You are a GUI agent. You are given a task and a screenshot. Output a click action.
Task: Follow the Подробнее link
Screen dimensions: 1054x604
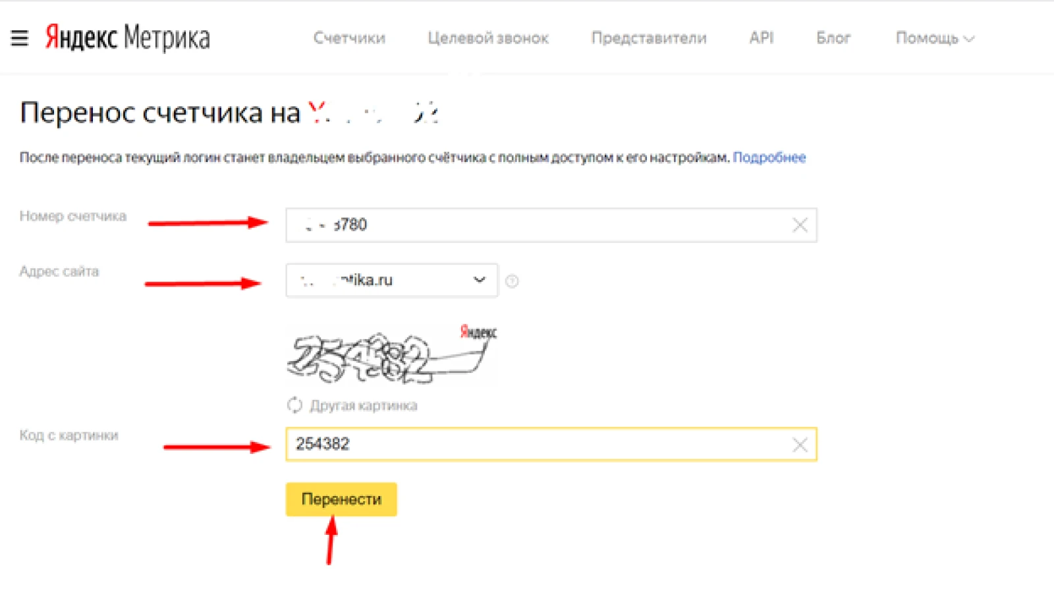coord(769,157)
